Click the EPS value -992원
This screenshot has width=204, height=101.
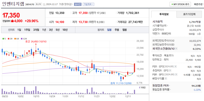pyautogui.click(x=197, y=67)
